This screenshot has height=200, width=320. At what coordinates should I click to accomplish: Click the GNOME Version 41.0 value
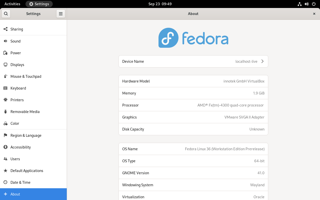[x=261, y=173]
